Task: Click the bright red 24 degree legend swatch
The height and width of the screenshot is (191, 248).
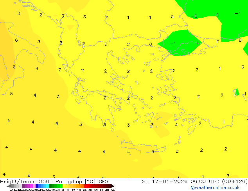Action: 85,186
